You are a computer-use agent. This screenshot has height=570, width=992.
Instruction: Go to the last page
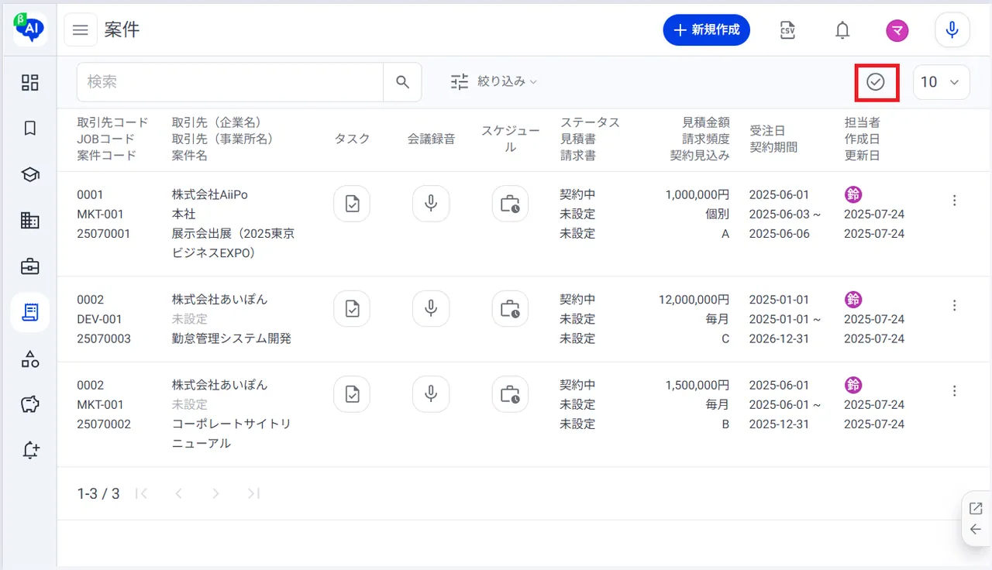tap(253, 493)
